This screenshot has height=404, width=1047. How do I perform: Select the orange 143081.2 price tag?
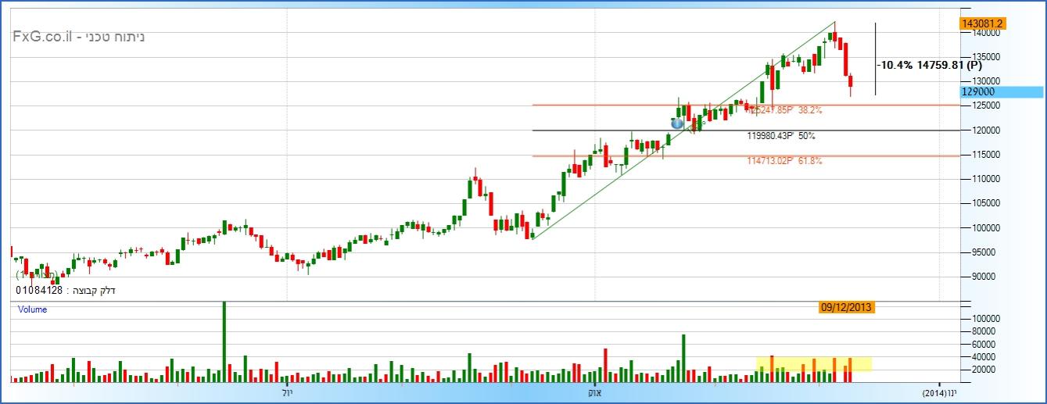(984, 23)
